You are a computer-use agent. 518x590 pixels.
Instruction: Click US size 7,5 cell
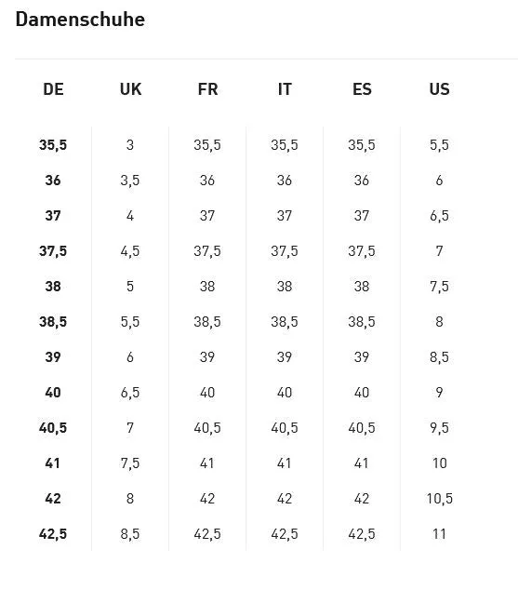pyautogui.click(x=439, y=287)
